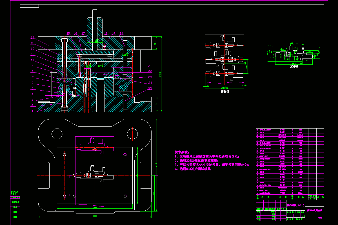Pick callout number 19

pyautogui.click(x=114, y=34)
